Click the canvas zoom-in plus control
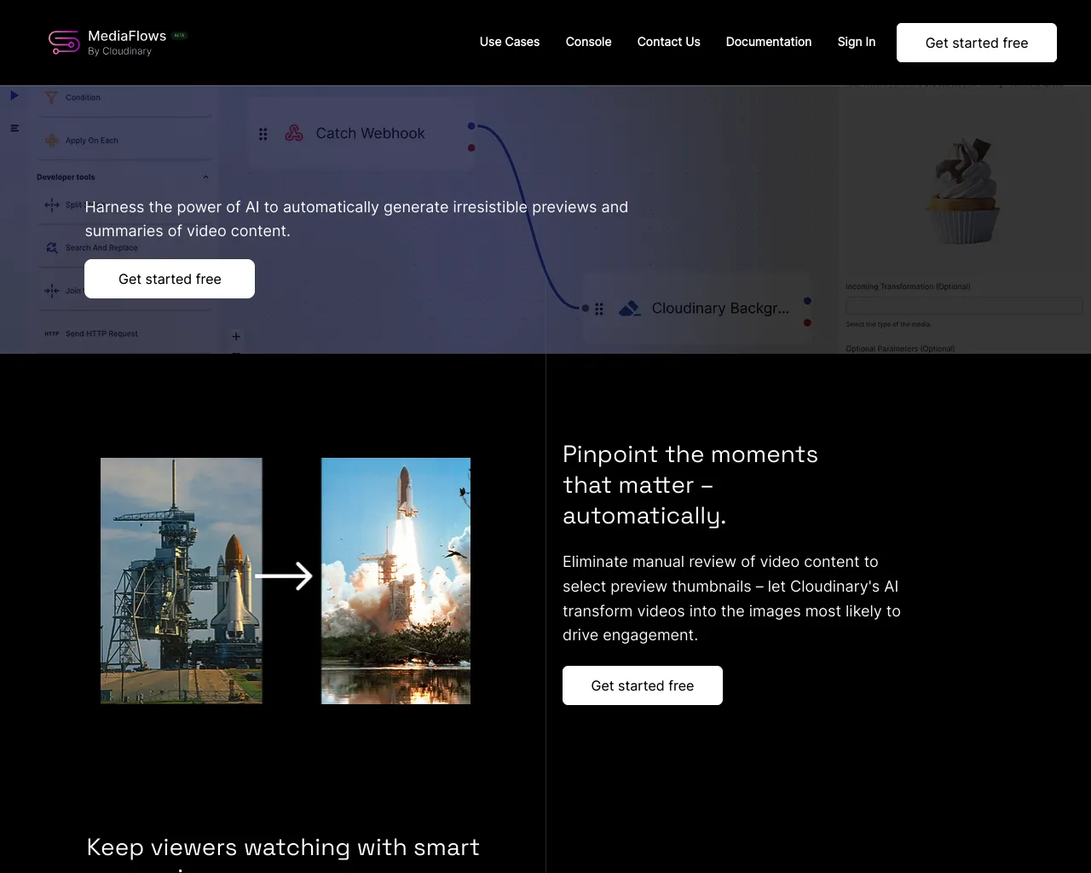Image resolution: width=1091 pixels, height=873 pixels. tap(235, 337)
